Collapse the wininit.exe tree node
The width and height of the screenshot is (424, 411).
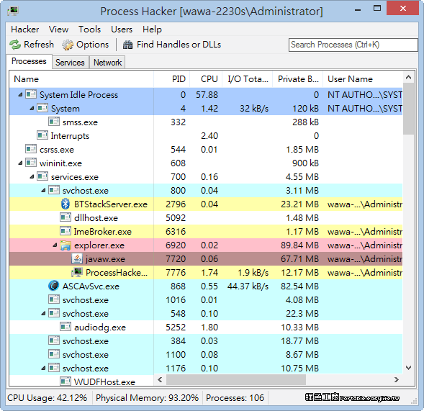(20, 163)
